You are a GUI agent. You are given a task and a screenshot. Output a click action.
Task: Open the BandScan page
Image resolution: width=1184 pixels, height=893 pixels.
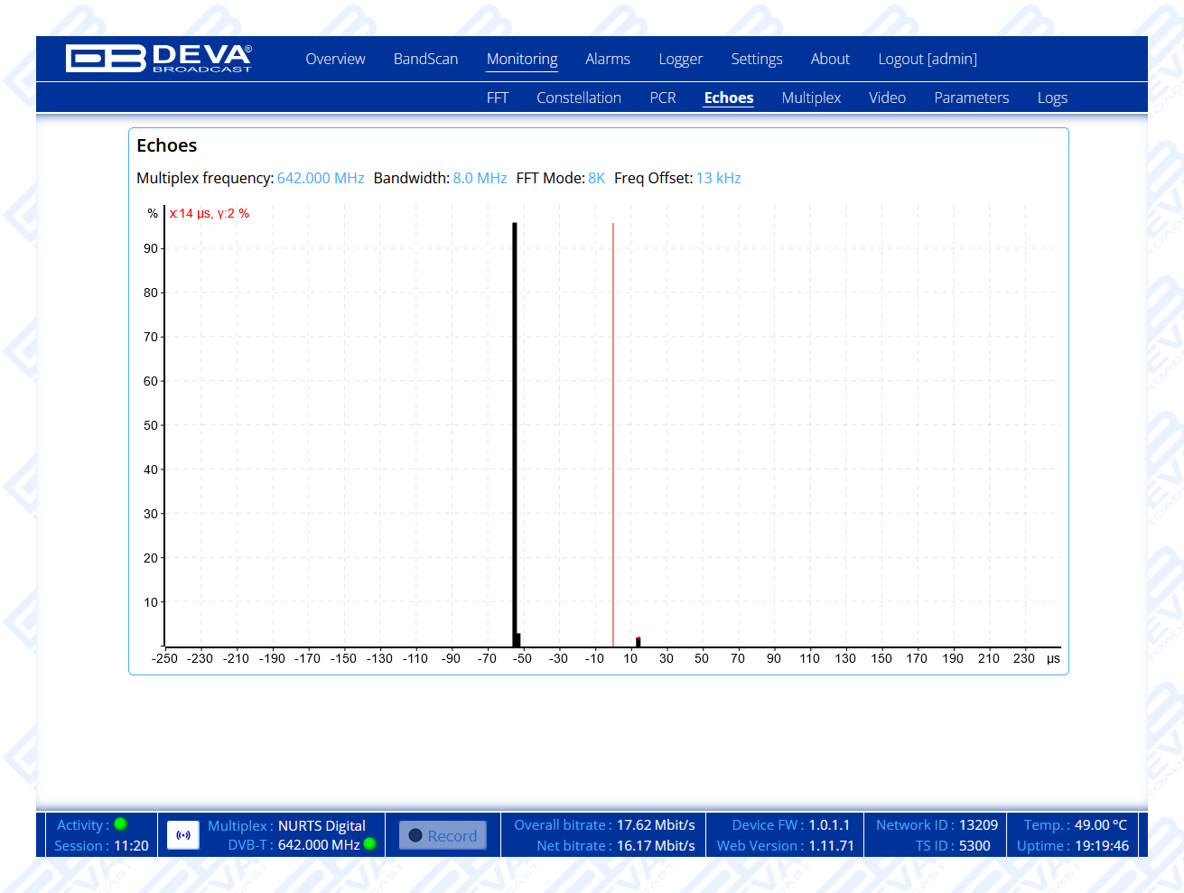pos(425,59)
